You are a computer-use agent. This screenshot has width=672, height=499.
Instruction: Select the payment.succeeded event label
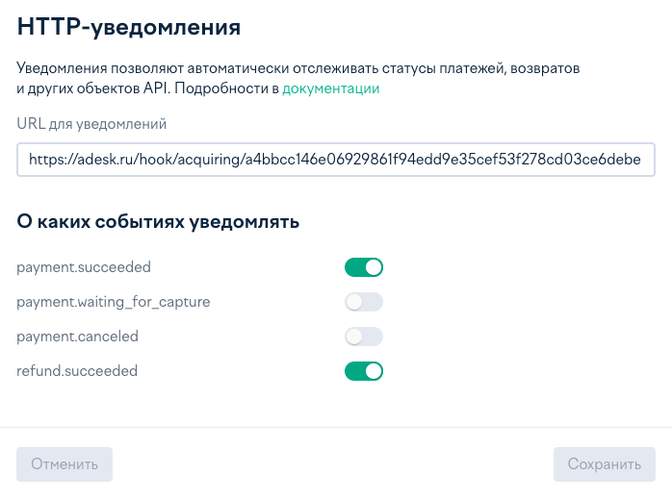(84, 267)
